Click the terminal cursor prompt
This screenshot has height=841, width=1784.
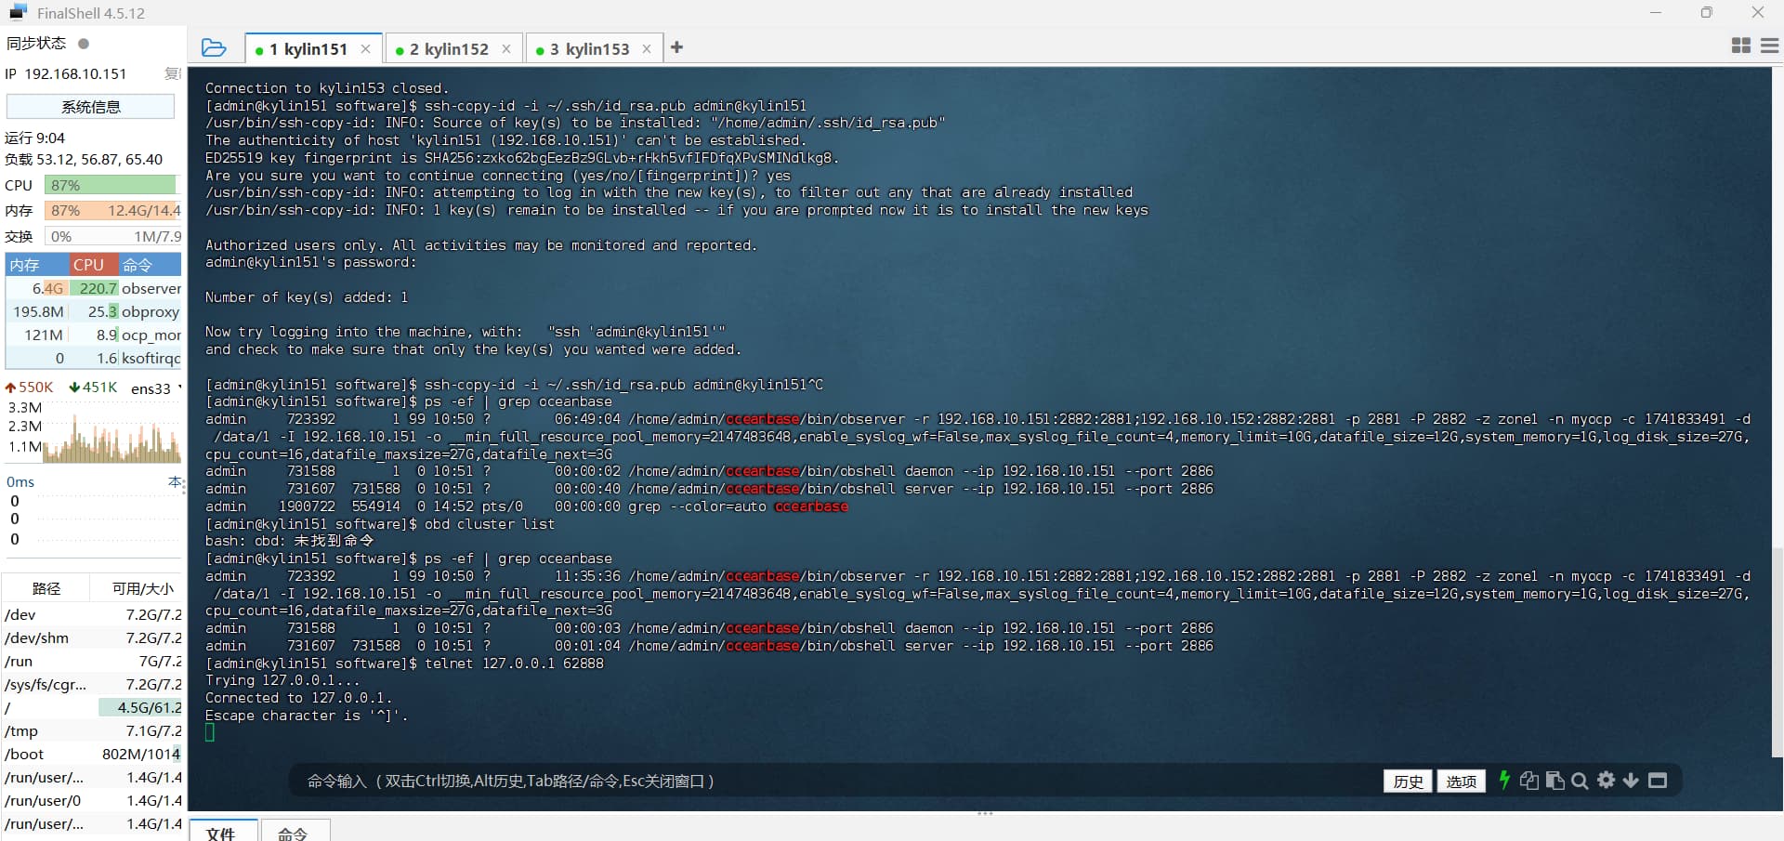[x=210, y=732]
